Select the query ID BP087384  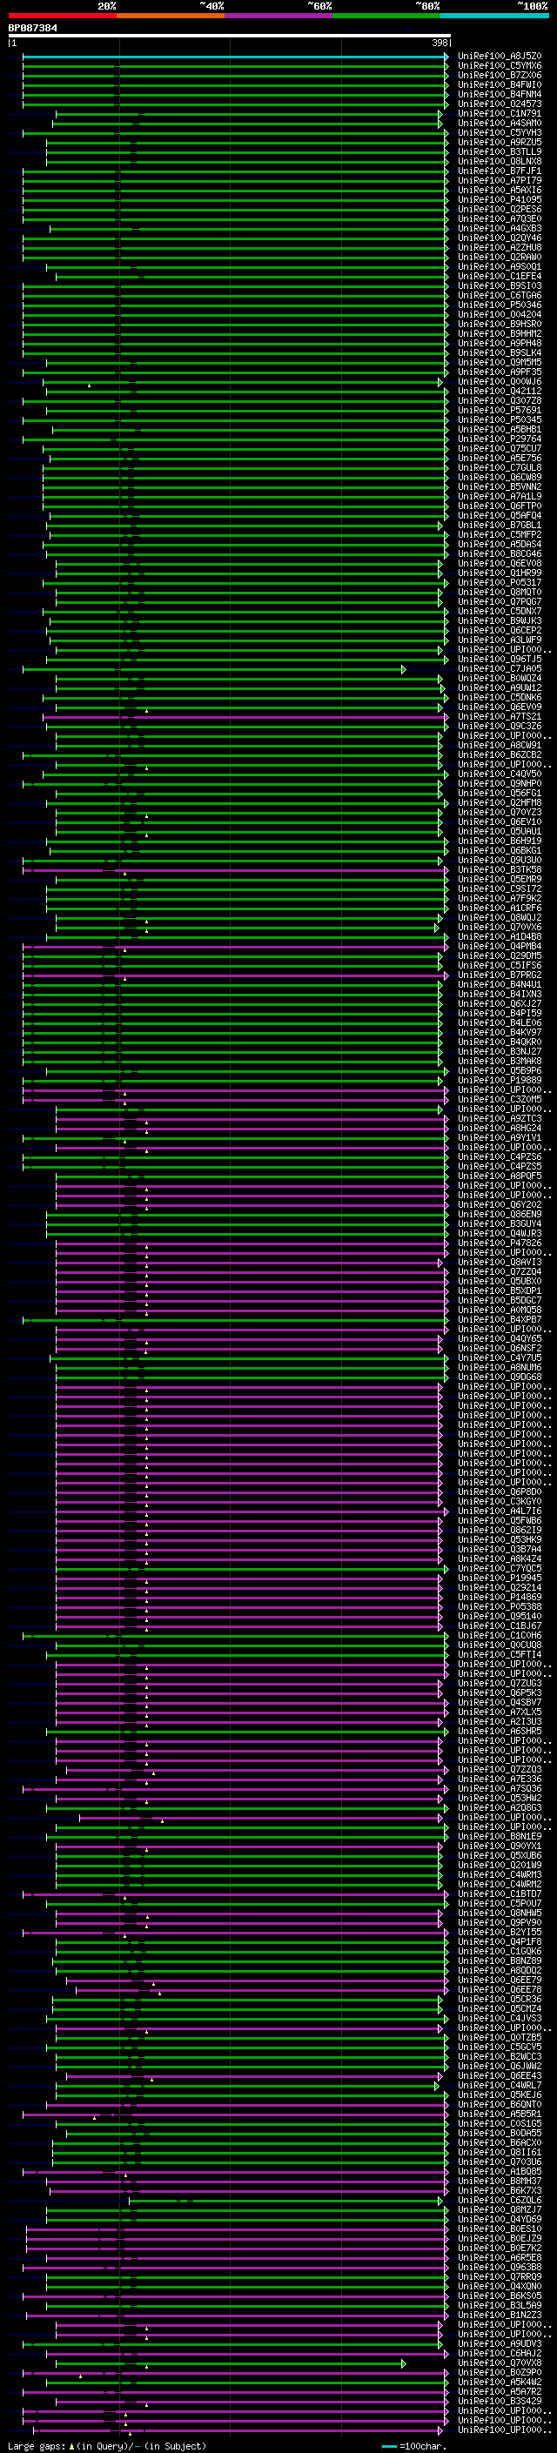(32, 28)
